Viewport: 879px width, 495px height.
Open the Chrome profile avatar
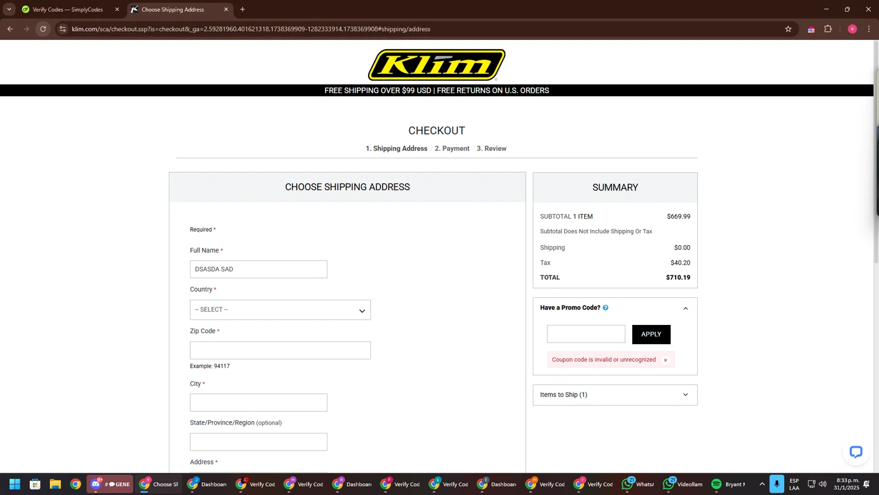point(852,29)
